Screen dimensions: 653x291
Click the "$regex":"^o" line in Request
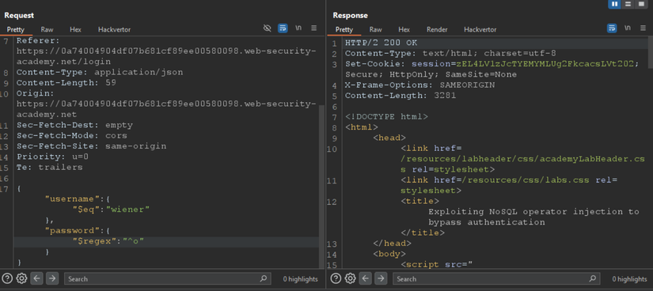coord(108,241)
